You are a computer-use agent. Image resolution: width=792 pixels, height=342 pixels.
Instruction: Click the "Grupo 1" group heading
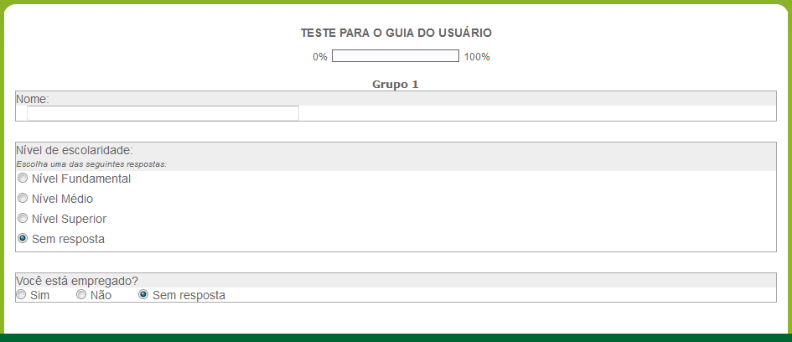(395, 84)
